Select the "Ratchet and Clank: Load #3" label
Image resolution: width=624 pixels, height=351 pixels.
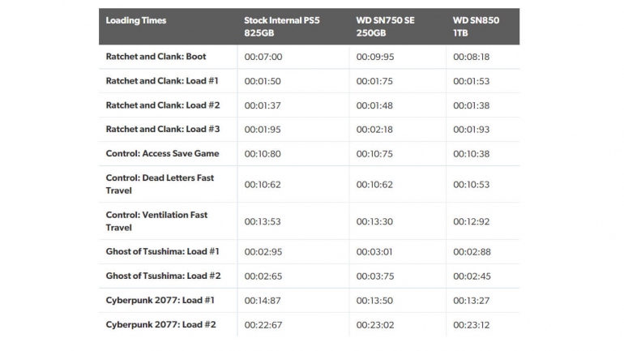[x=162, y=130]
